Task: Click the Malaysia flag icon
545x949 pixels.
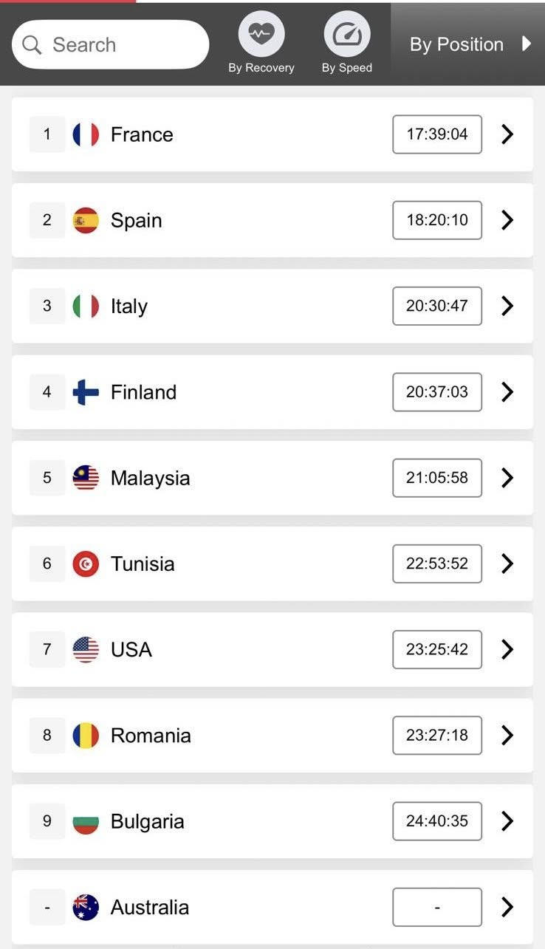Action: click(x=86, y=478)
